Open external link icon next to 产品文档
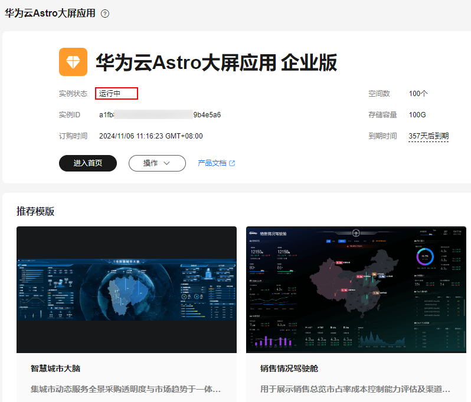Viewport: 471px width, 402px height. click(232, 163)
